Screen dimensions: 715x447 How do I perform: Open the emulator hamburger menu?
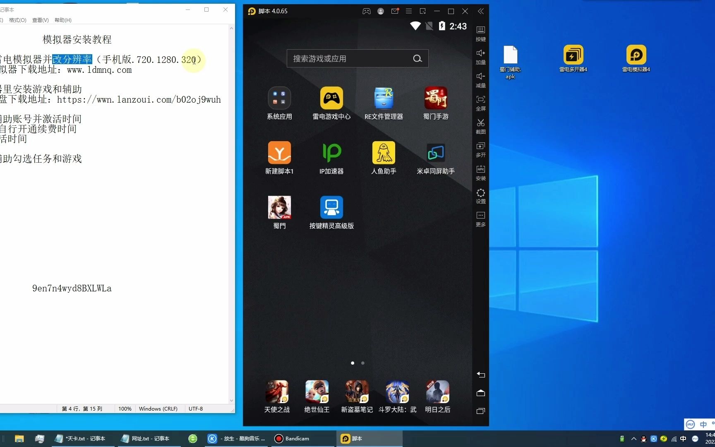click(x=409, y=11)
